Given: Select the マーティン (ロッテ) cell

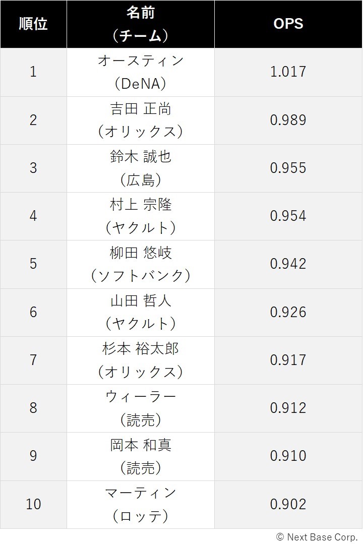Looking at the screenshot, I should coord(141,505).
